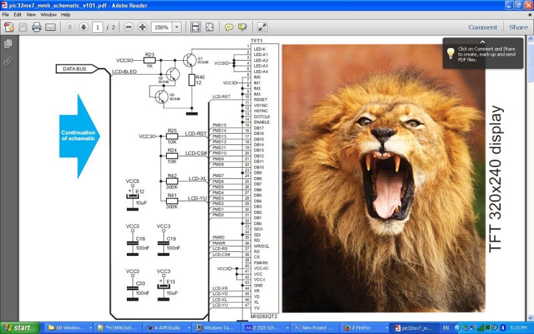Click the MI0283QT2 part label
Viewport: 534px width, 334px height.
(x=264, y=317)
